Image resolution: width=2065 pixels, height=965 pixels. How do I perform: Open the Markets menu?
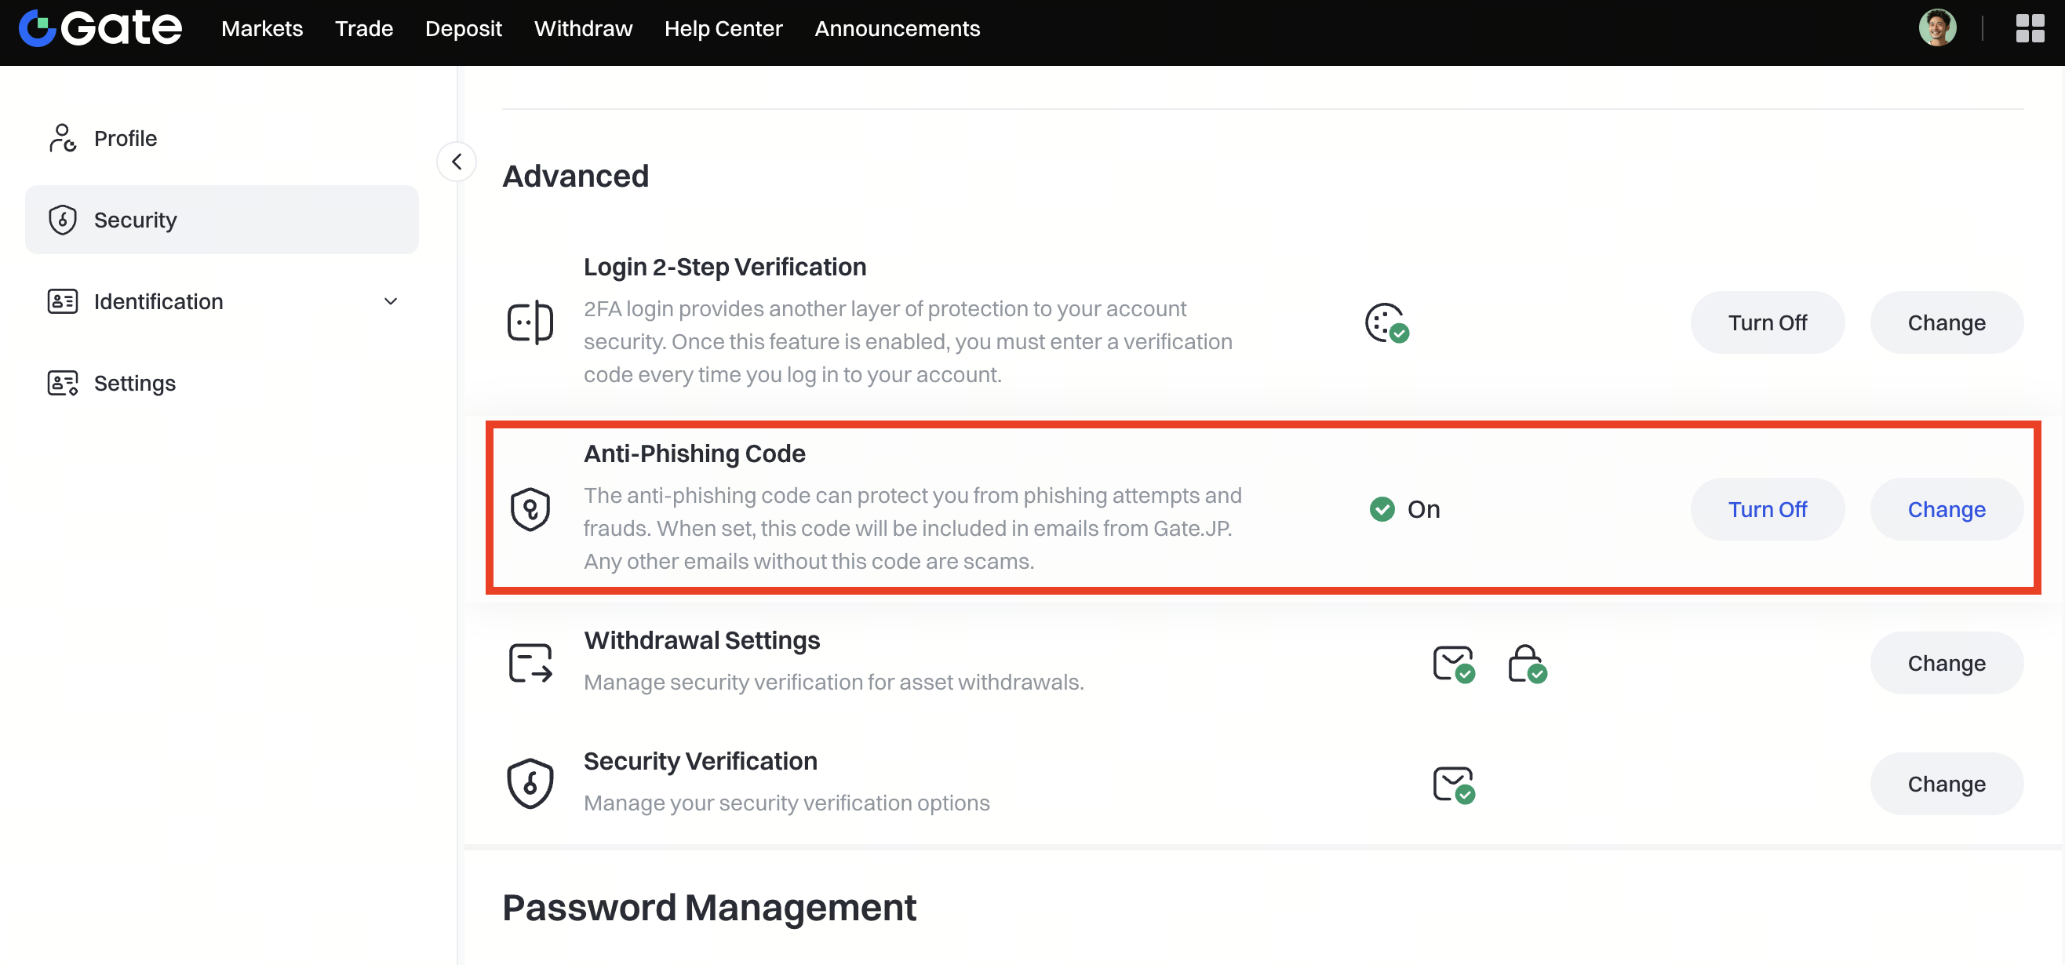[x=262, y=29]
